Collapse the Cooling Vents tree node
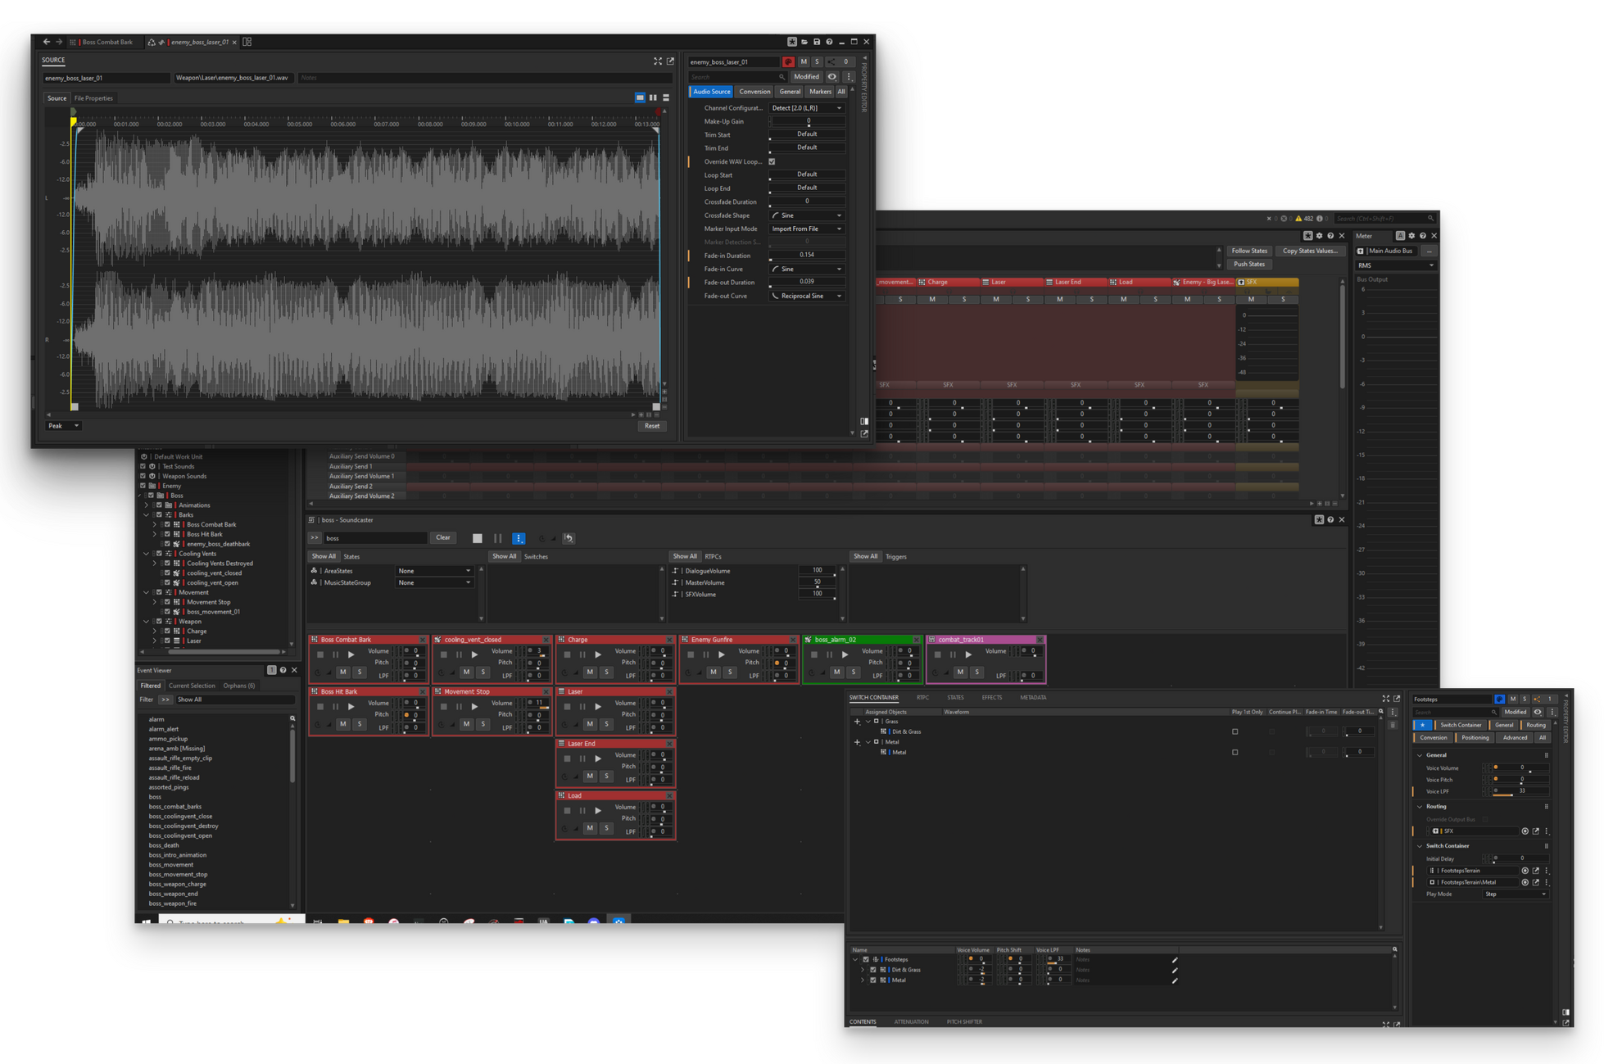The image size is (1622, 1064). click(147, 554)
